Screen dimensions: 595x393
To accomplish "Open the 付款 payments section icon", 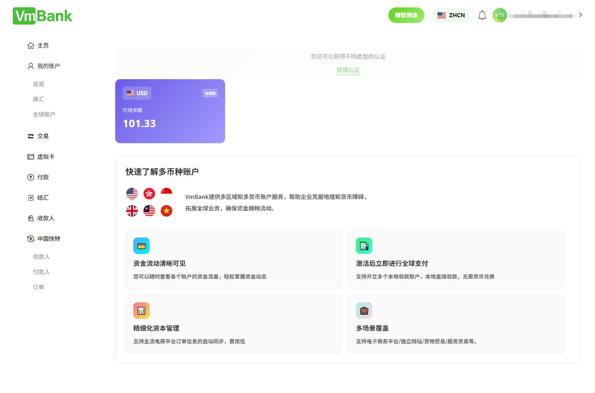I will click(30, 177).
